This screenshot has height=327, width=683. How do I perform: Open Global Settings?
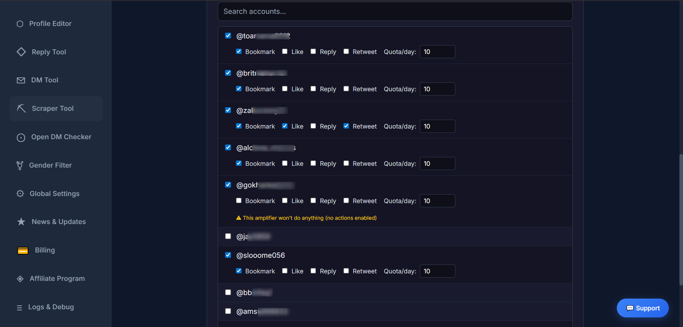(x=56, y=194)
